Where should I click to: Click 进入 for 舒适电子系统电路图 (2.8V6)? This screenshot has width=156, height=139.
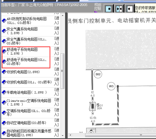tap(57, 51)
